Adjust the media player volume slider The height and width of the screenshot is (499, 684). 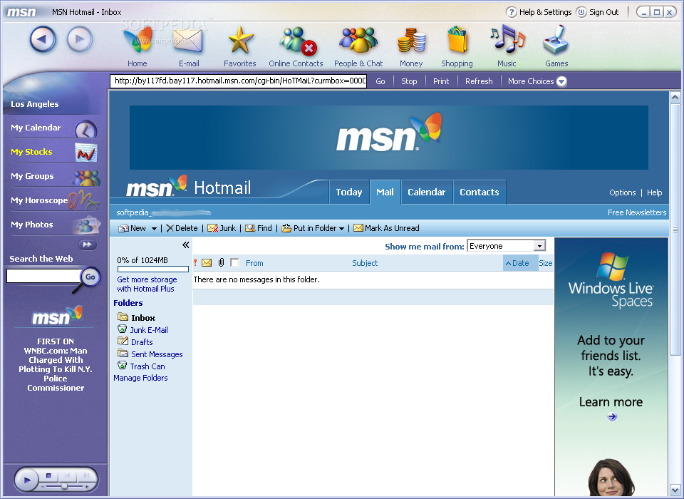pyautogui.click(x=64, y=485)
